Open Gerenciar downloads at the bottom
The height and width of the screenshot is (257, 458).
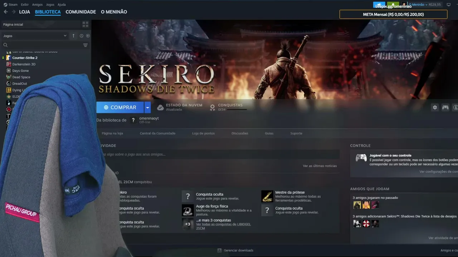235,250
